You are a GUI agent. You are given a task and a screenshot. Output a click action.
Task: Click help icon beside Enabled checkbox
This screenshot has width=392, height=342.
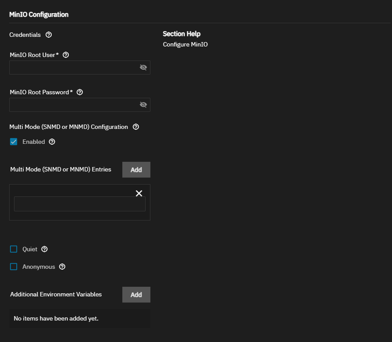coord(52,142)
